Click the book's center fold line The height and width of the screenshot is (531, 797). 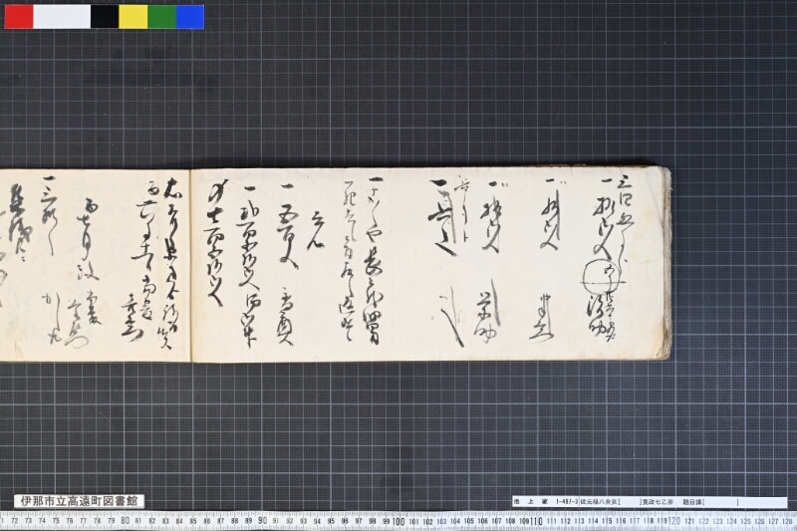pos(190,265)
